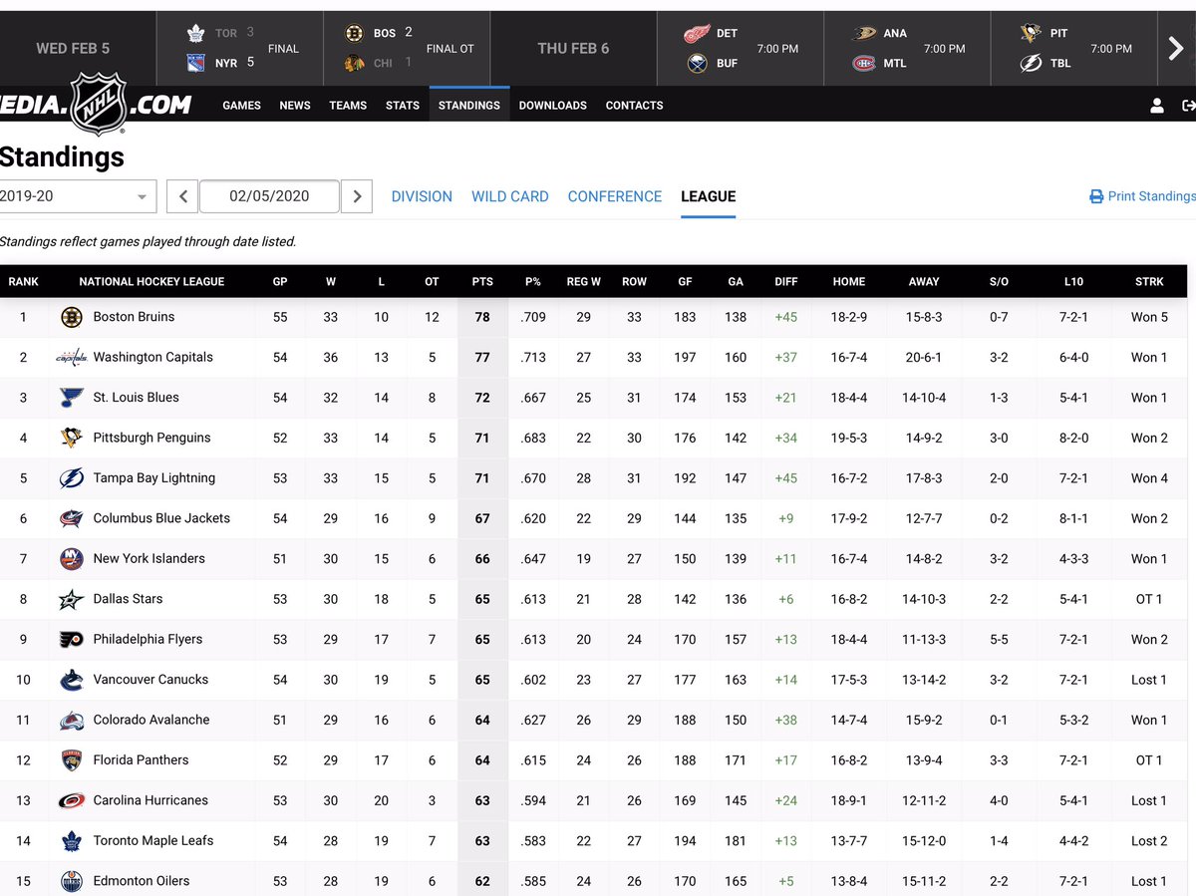Advance the scoreboard with the right chevron
The height and width of the screenshot is (896, 1196).
1176,48
